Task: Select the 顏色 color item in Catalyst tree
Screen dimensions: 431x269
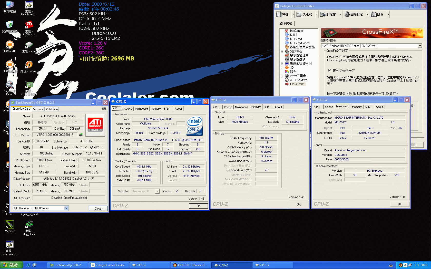Action: pyautogui.click(x=293, y=72)
